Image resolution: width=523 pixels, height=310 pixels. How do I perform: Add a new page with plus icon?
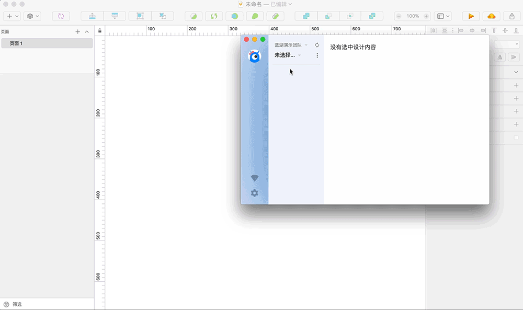78,32
